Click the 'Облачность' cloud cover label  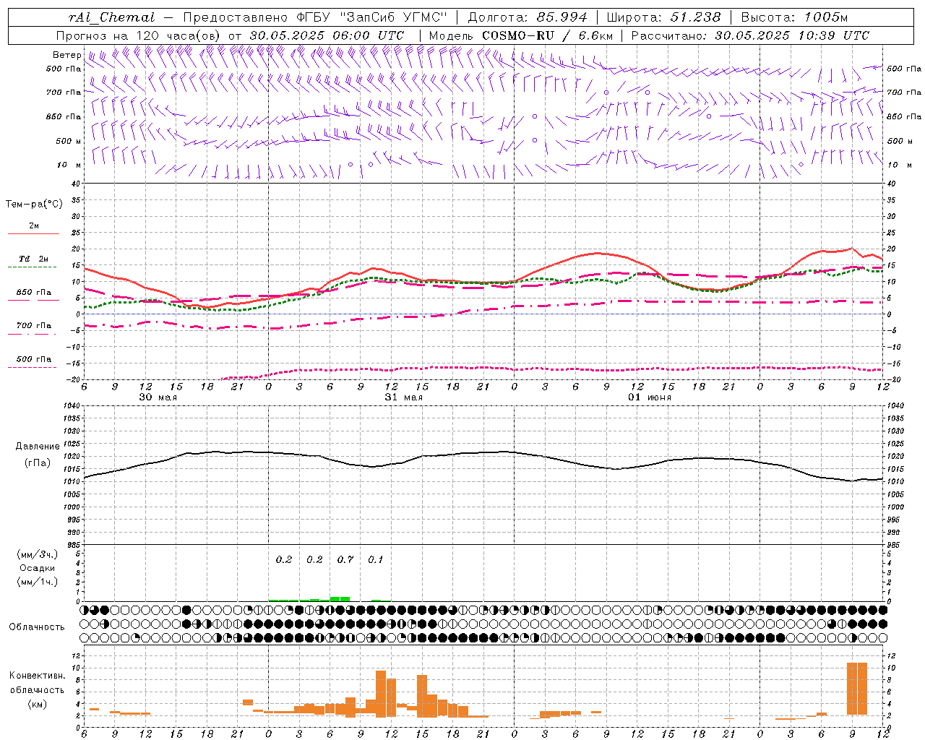point(37,627)
